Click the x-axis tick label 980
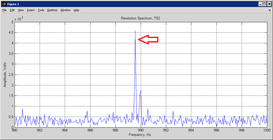 15,130
